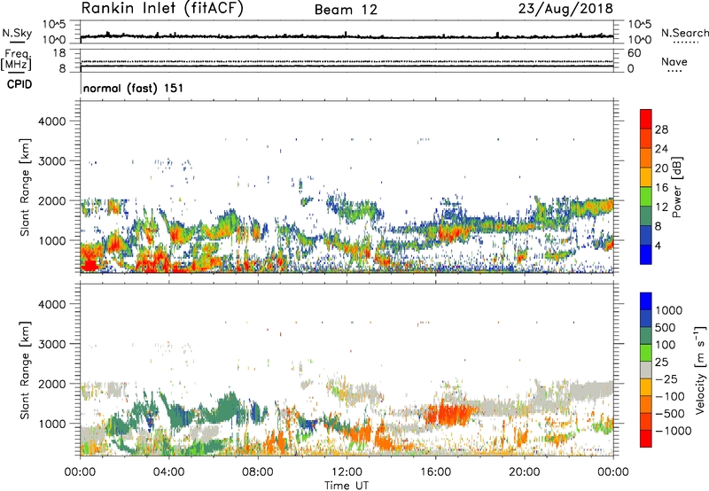709x491 pixels.
Task: Click the "Slant Range [km]" label of the velocity panel
Action: [25, 370]
